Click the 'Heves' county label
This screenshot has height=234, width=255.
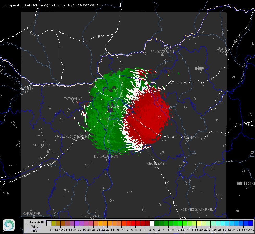pos(192,106)
